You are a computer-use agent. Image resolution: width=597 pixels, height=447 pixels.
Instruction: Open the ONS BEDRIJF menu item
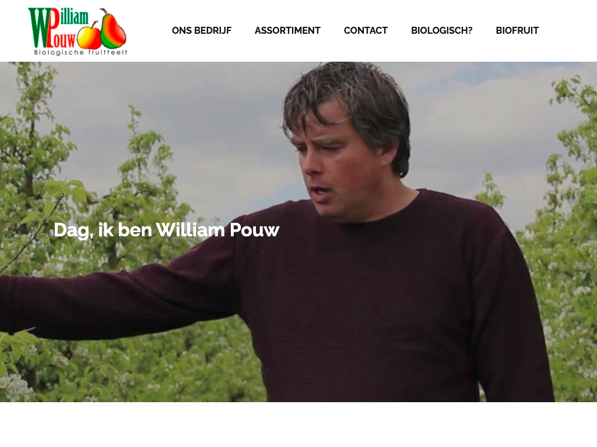pyautogui.click(x=201, y=30)
